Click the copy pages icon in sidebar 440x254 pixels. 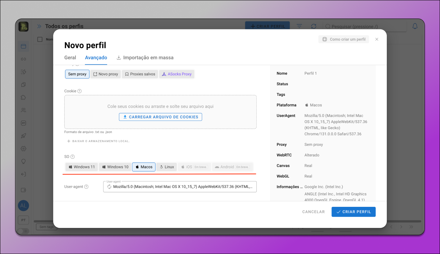tap(24, 85)
